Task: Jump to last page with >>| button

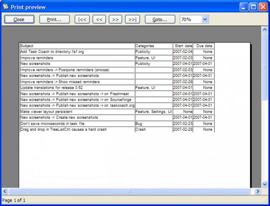Action: tap(132, 19)
